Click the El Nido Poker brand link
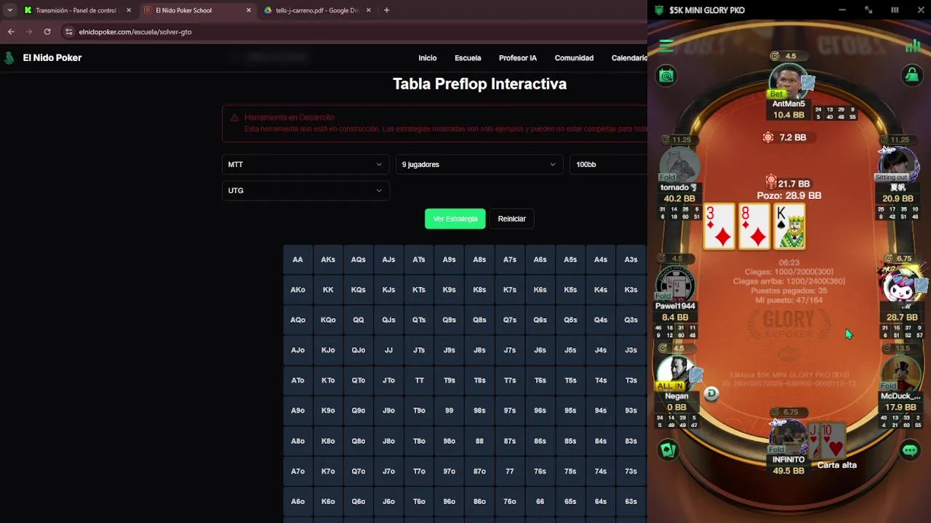This screenshot has height=523, width=931. (x=52, y=58)
